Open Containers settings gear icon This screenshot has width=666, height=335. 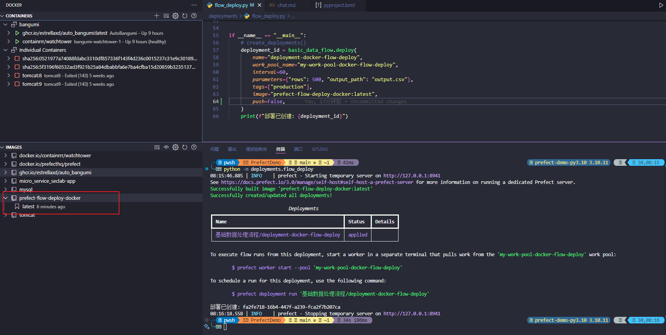click(175, 16)
